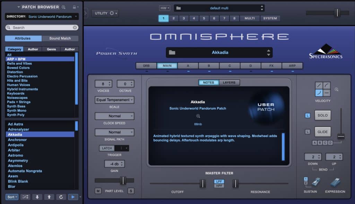Open the Equal Temperament scale dropdown

click(x=114, y=100)
